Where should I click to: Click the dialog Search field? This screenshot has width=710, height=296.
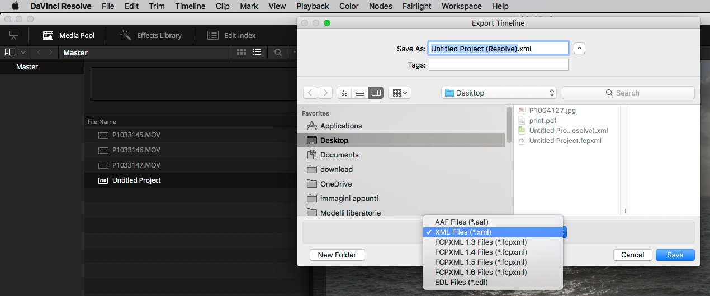[628, 93]
